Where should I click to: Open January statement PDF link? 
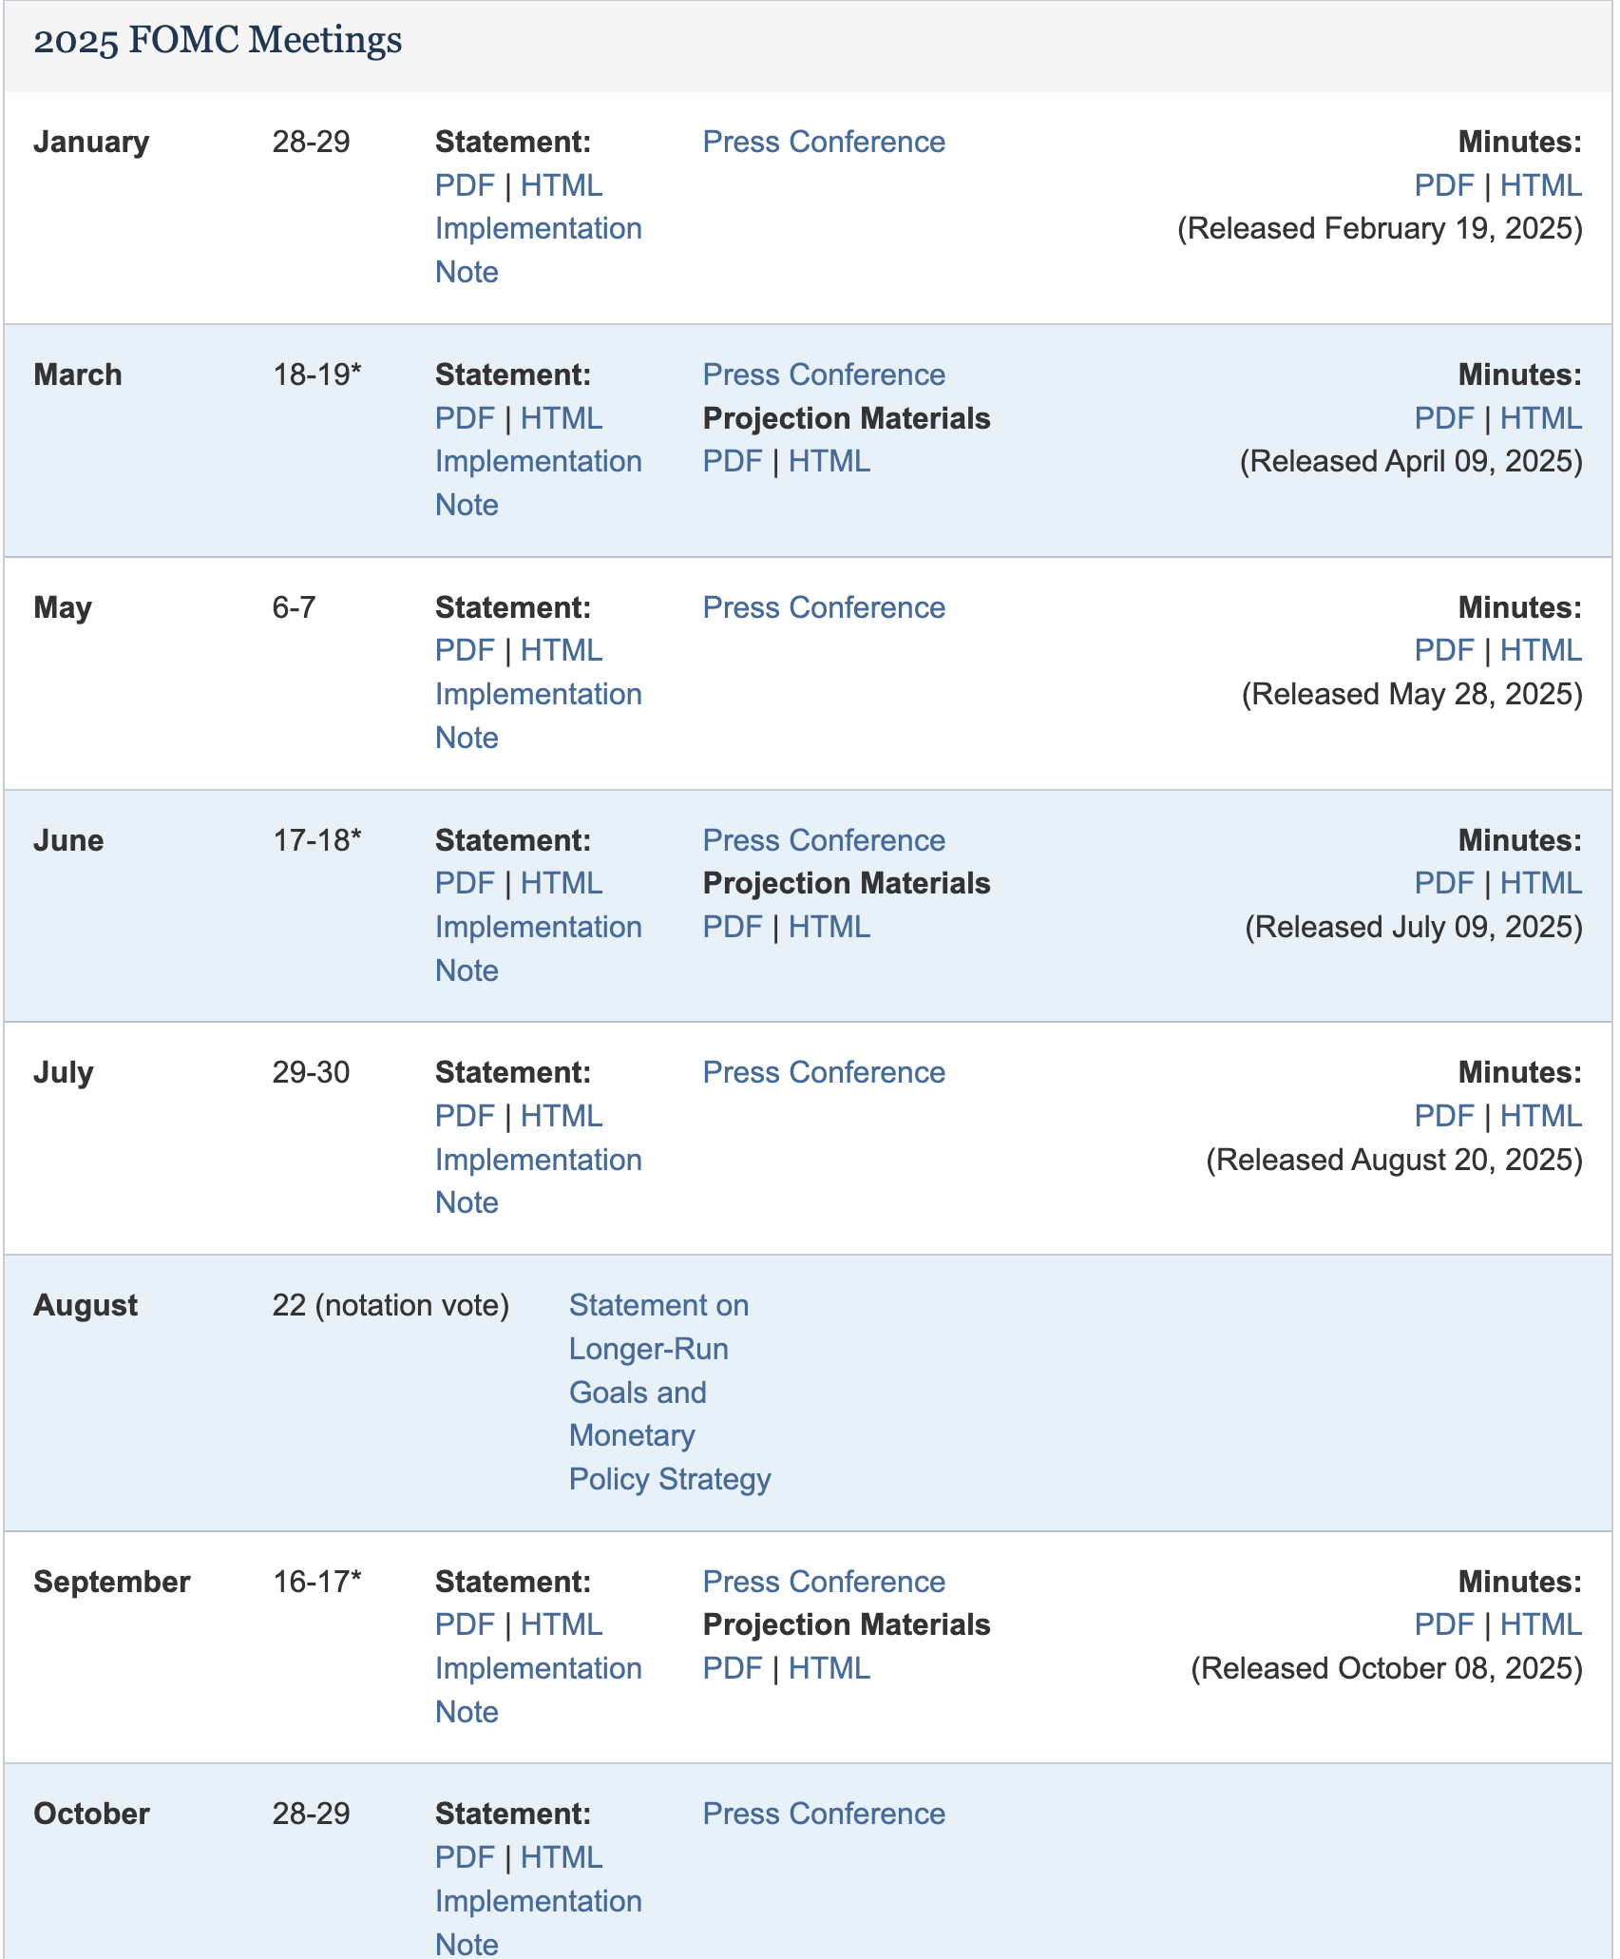click(465, 185)
